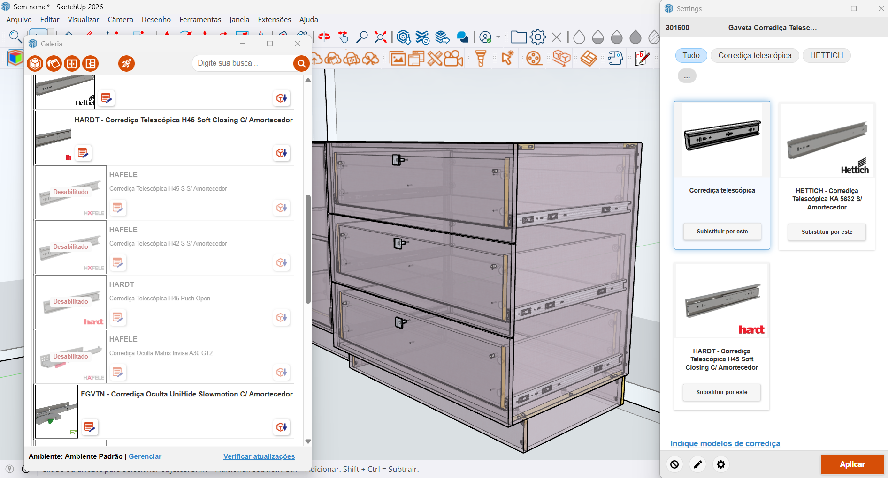Click the gear icon at Settings bottom
888x478 pixels.
pyautogui.click(x=721, y=464)
